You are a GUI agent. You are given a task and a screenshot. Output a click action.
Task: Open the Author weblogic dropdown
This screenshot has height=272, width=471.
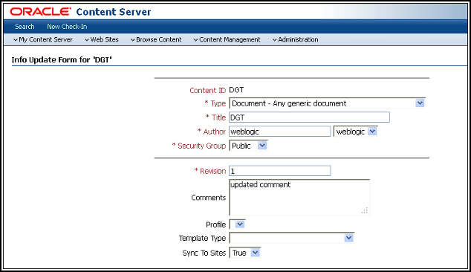point(355,132)
